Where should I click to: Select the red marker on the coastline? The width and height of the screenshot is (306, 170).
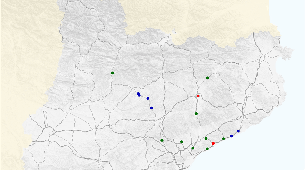pyautogui.click(x=213, y=143)
